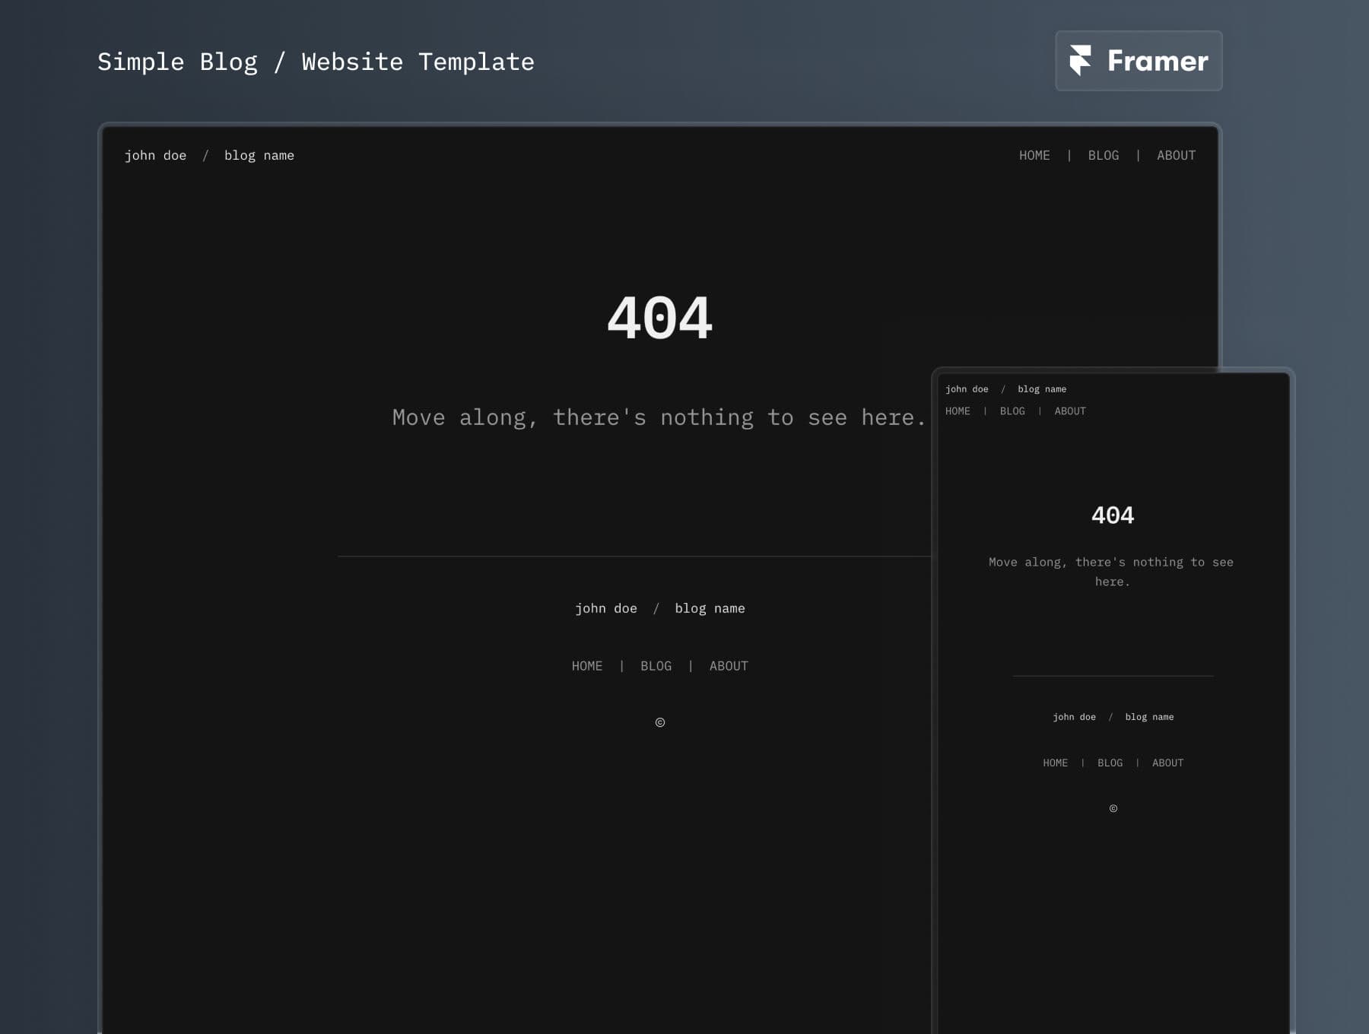Click the copyright symbol in desktop footer
The image size is (1369, 1034).
[660, 722]
